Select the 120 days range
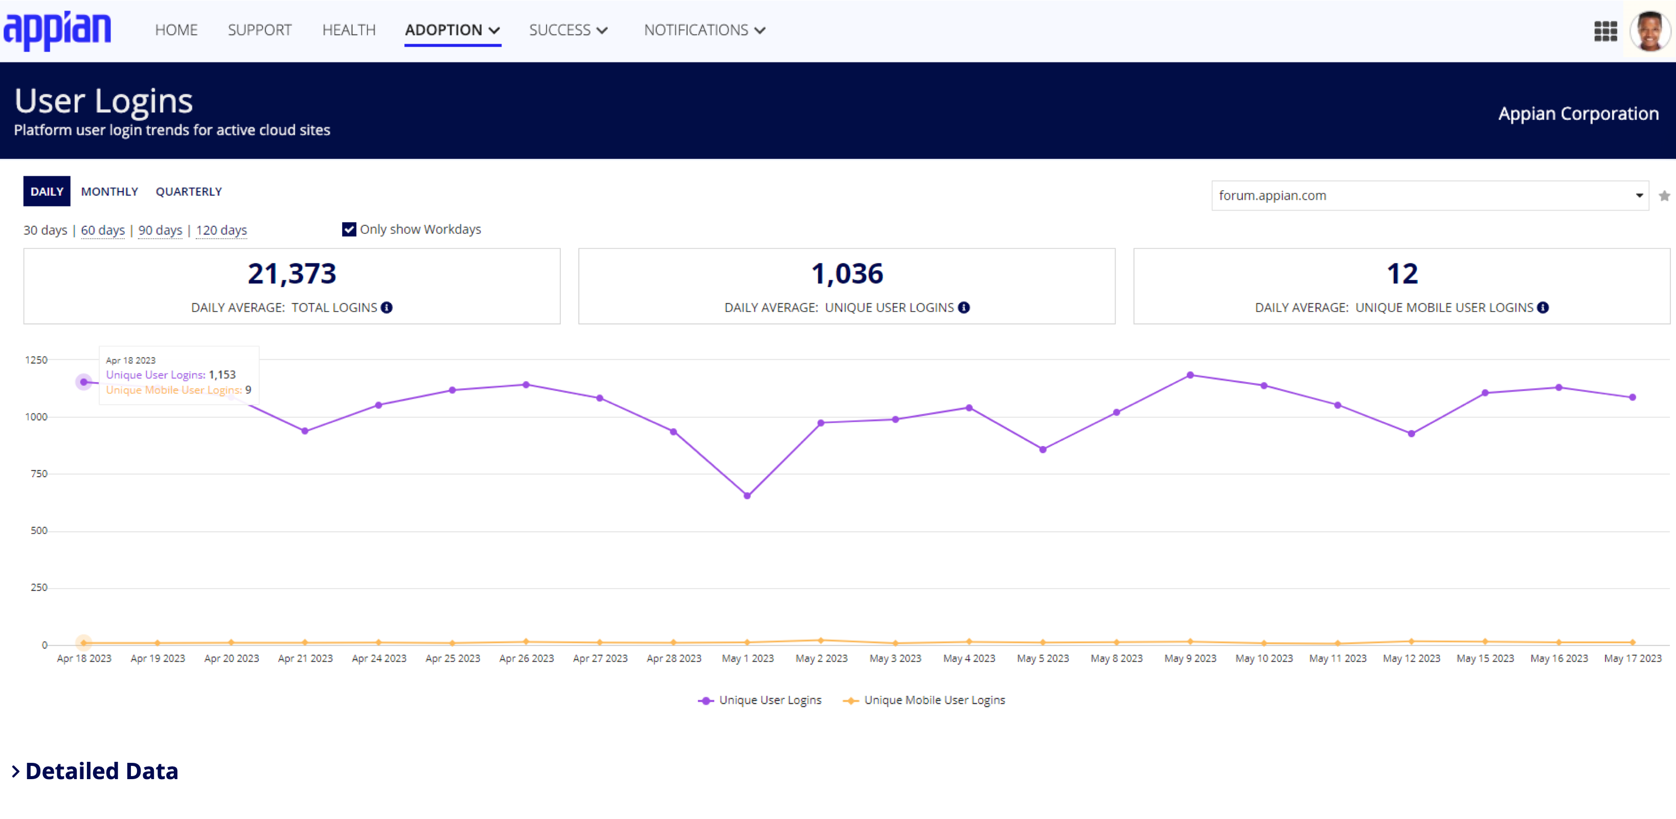This screenshot has height=819, width=1676. (x=221, y=230)
